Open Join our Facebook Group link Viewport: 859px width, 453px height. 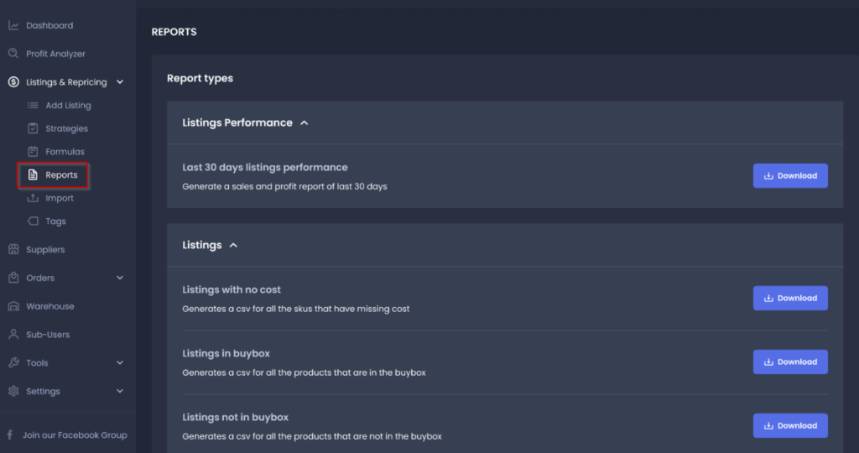[x=68, y=435]
